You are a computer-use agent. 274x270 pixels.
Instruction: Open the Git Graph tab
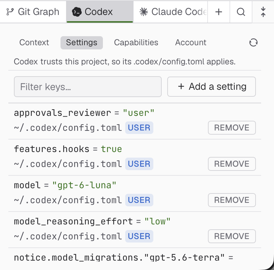33,12
